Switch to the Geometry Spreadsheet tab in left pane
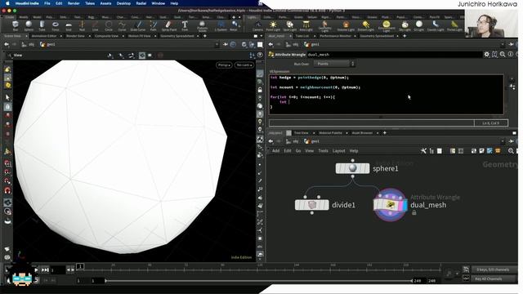 pyautogui.click(x=177, y=36)
